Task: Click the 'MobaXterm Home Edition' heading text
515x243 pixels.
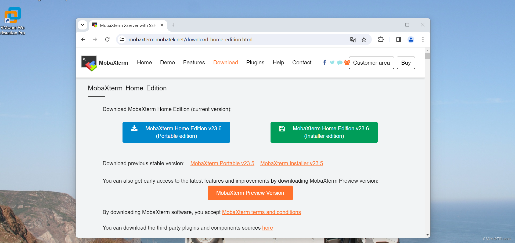Action: pos(127,88)
